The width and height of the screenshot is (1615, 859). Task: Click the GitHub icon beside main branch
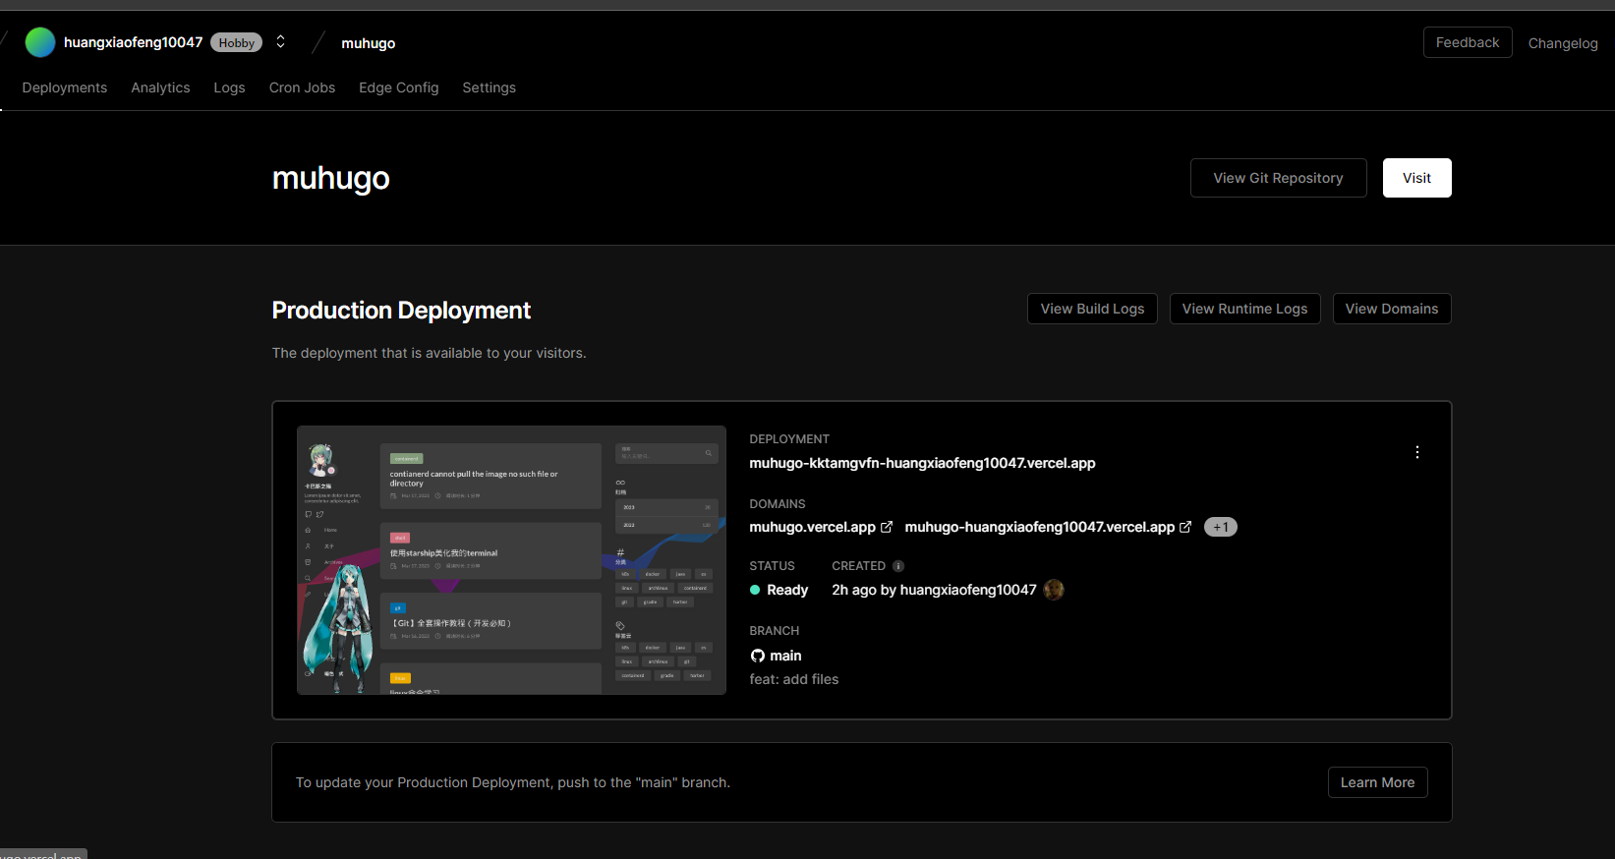pyautogui.click(x=758, y=656)
